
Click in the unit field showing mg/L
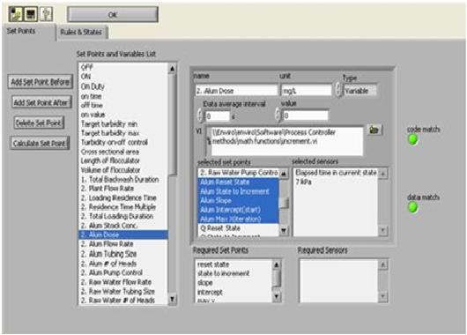coord(306,91)
